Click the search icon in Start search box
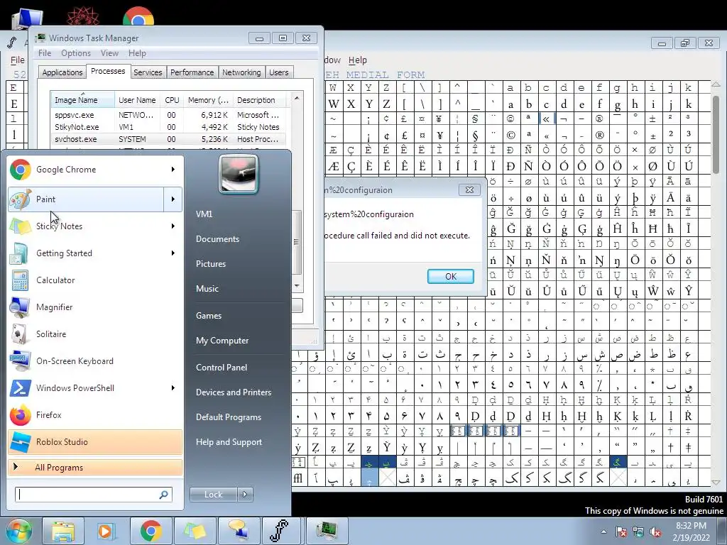 tap(163, 495)
